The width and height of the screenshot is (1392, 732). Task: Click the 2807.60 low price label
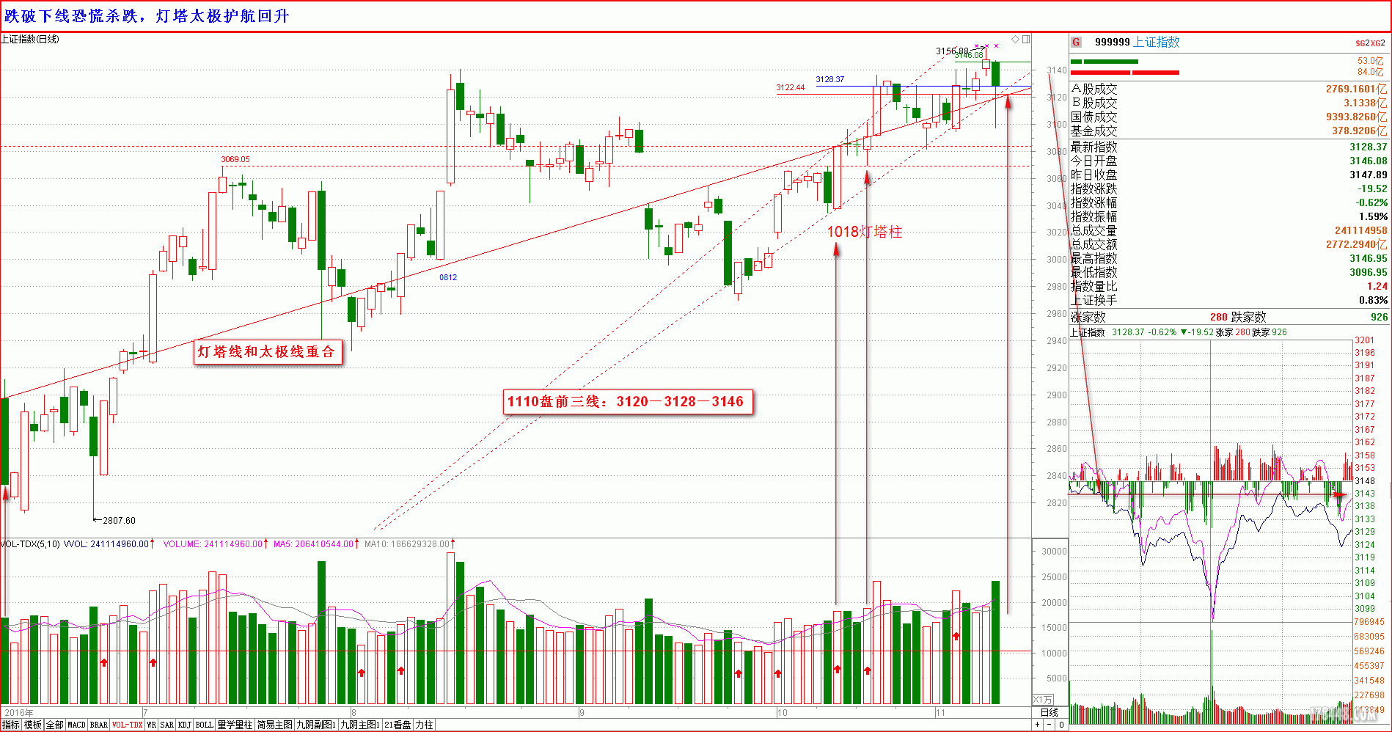(x=119, y=520)
